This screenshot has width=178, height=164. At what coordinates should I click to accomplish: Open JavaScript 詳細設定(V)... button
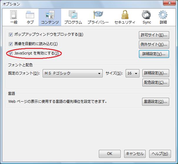pos(154,54)
